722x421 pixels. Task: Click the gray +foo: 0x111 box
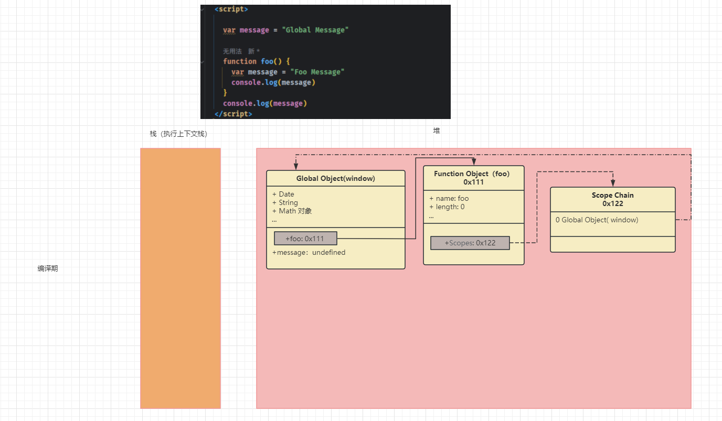pos(305,239)
